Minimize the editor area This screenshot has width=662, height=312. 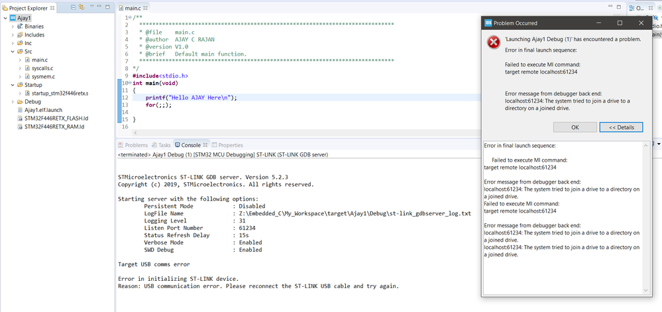pyautogui.click(x=610, y=7)
